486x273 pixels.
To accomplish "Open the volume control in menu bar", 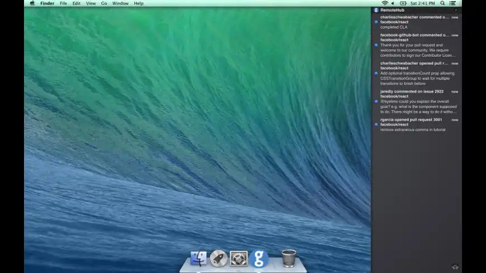I will click(x=393, y=3).
